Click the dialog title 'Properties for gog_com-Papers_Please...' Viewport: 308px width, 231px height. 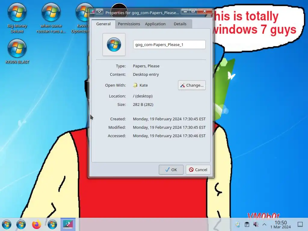pyautogui.click(x=142, y=13)
